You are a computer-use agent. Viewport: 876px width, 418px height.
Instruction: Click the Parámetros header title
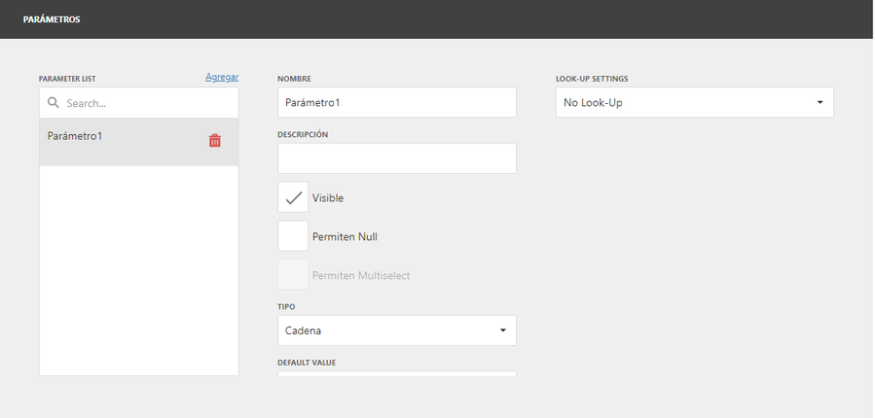[x=52, y=19]
